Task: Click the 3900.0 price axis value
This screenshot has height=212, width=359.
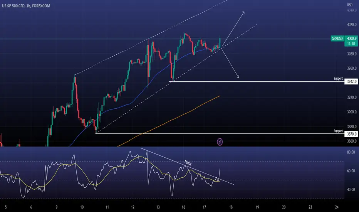Action: pyautogui.click(x=352, y=112)
